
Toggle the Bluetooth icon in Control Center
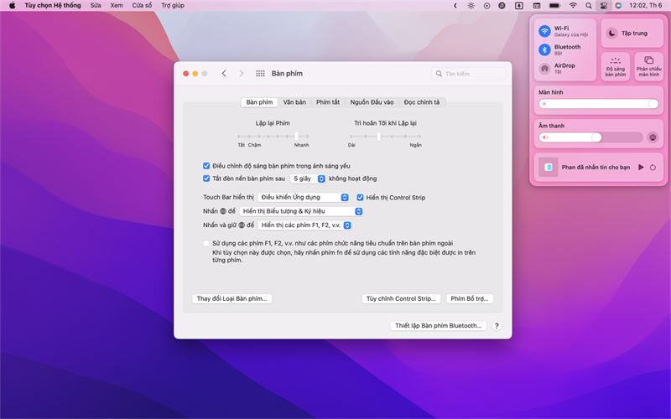(544, 50)
